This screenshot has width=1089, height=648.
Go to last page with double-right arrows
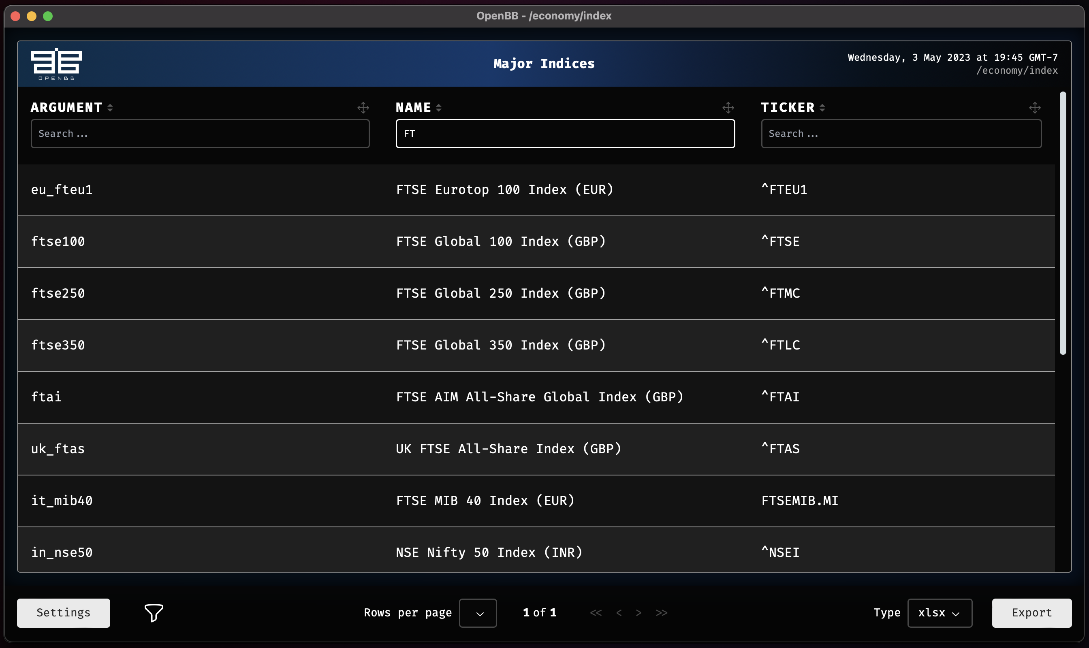click(661, 613)
